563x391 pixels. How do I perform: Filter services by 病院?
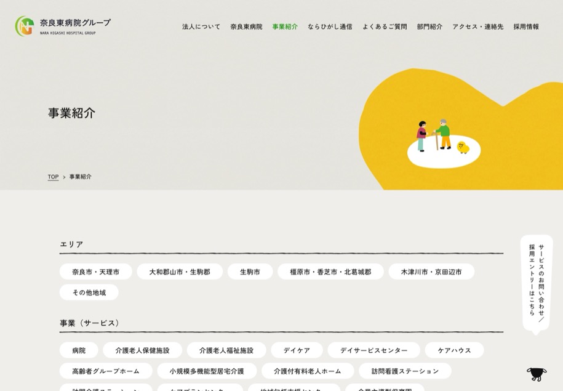(x=79, y=350)
